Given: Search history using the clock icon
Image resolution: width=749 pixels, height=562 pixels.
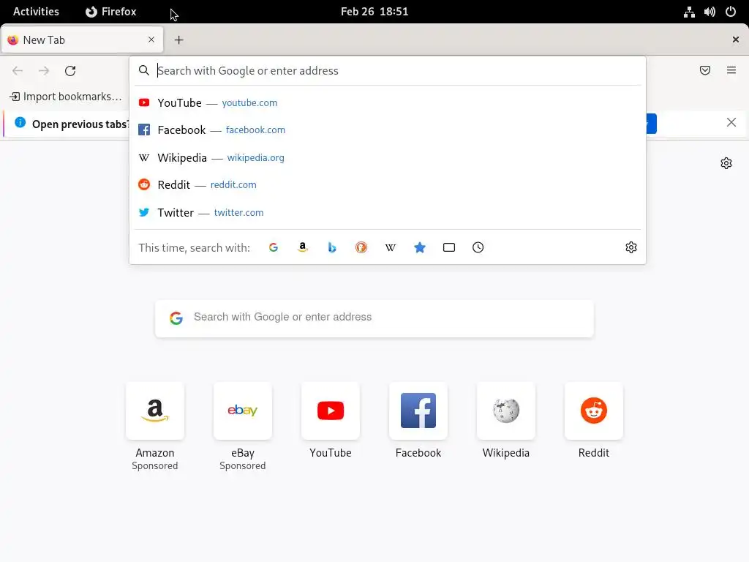Looking at the screenshot, I should [478, 247].
